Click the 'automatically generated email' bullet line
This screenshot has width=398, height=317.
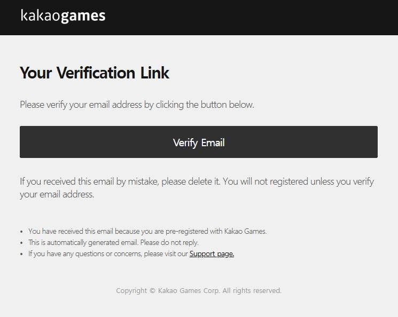113,242
